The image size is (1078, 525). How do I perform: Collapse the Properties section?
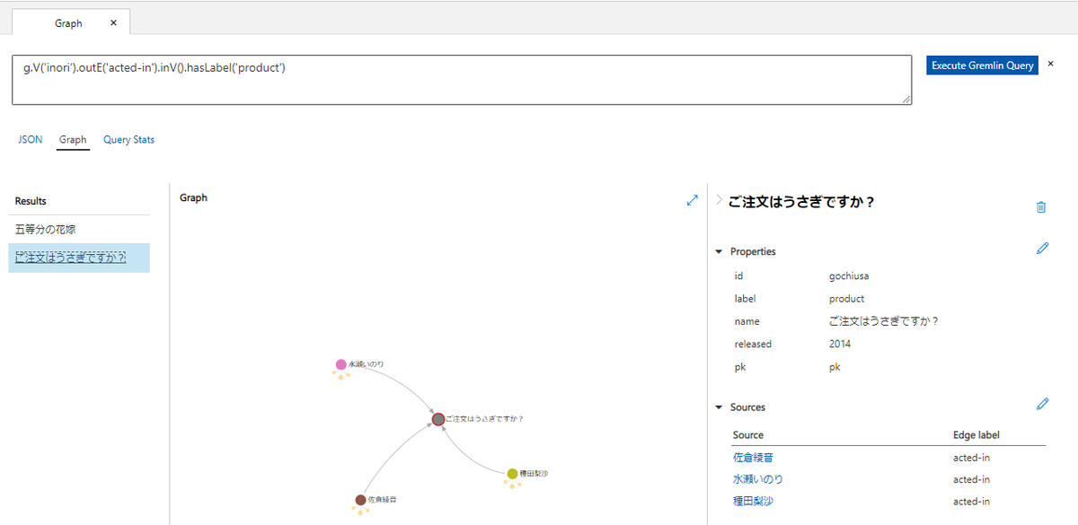tap(719, 251)
